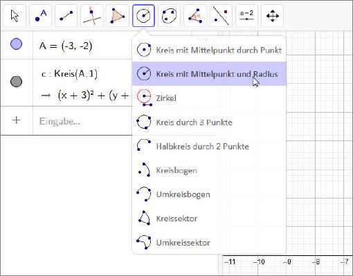The height and width of the screenshot is (276, 353).
Task: Select the Point tool
Action: [x=41, y=16]
